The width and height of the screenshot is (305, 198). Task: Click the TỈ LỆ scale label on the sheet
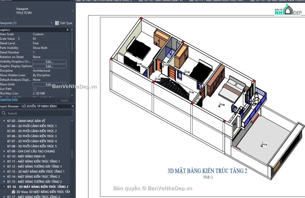[208, 177]
